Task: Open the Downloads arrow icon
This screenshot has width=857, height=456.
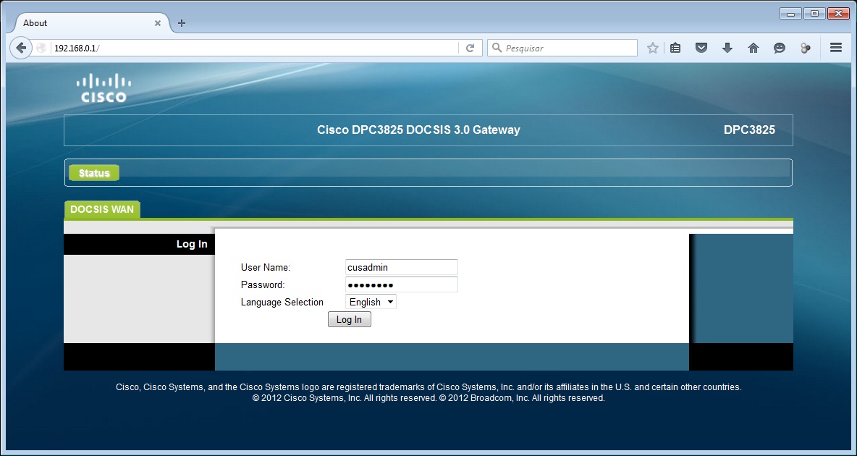Action: tap(727, 48)
